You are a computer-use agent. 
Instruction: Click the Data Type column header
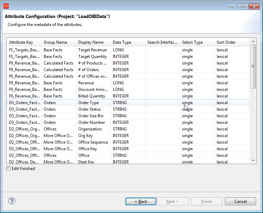pos(128,42)
